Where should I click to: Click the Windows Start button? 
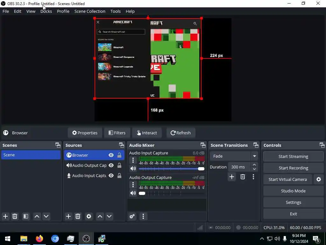8,239
